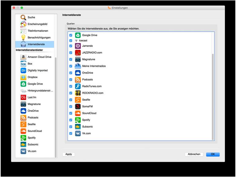Click Jamendo icon in Quellen list

click(x=78, y=46)
